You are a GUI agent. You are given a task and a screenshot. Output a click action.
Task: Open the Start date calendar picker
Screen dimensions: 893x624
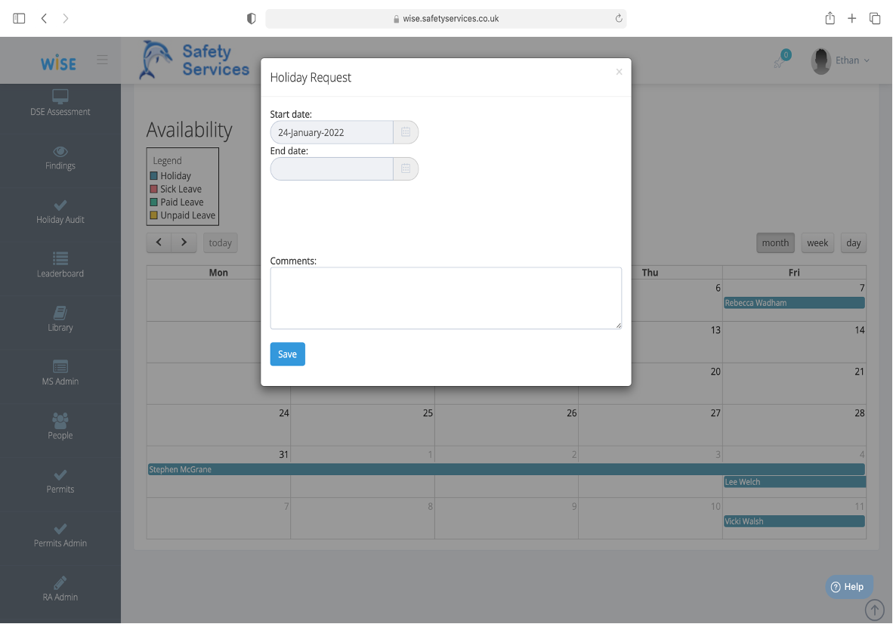point(406,132)
